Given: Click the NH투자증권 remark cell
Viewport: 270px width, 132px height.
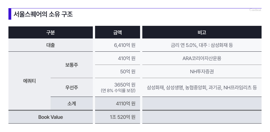Looking at the screenshot, I should click(x=202, y=72).
